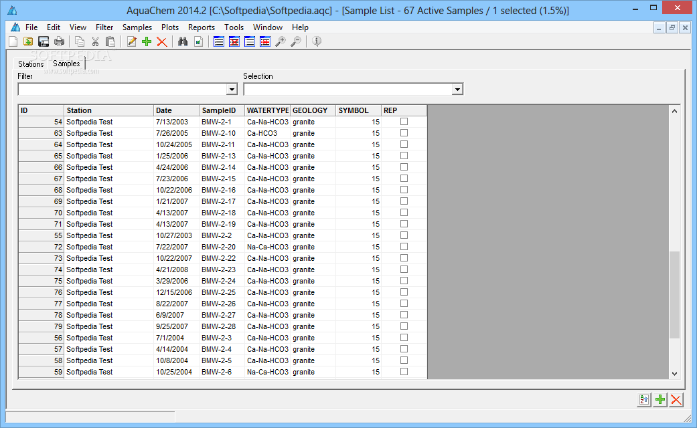Check REP box in the BMW-2-16 row
Viewport: 697px width, 428px height.
404,189
